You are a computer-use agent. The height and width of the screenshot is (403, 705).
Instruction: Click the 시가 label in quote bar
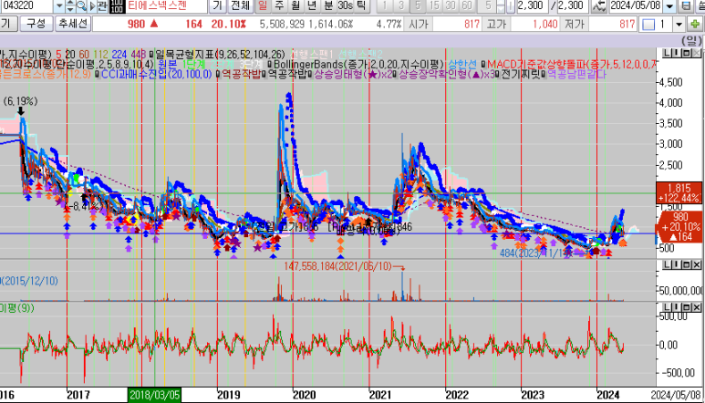click(x=418, y=24)
